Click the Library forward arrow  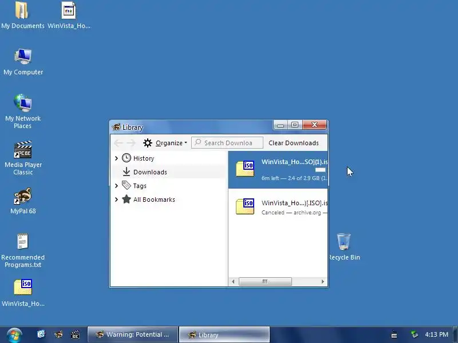[x=131, y=143]
